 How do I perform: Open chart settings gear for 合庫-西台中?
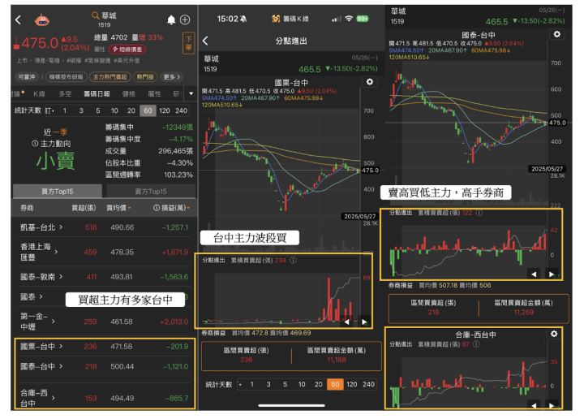click(554, 334)
